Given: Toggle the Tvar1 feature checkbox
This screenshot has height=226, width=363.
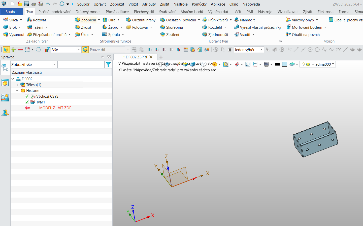Looking at the screenshot, I should tap(27, 102).
